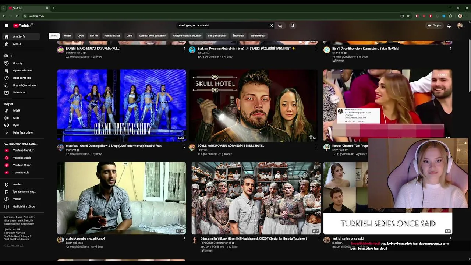This screenshot has height=265, width=471.
Task: Select the İzlenenler chip
Action: (238, 36)
